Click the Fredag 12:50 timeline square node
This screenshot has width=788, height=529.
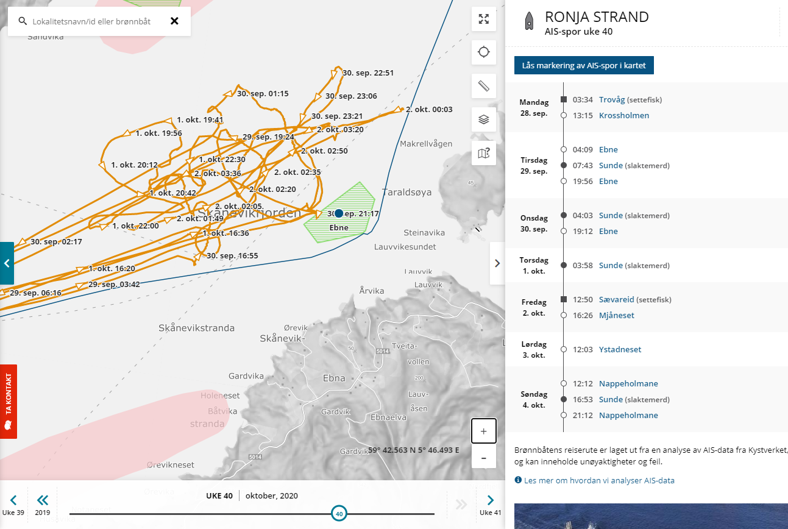point(564,299)
